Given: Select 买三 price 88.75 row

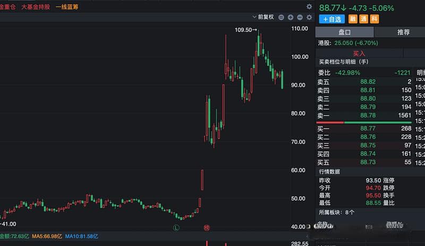Looking at the screenshot, I should coord(364,146).
